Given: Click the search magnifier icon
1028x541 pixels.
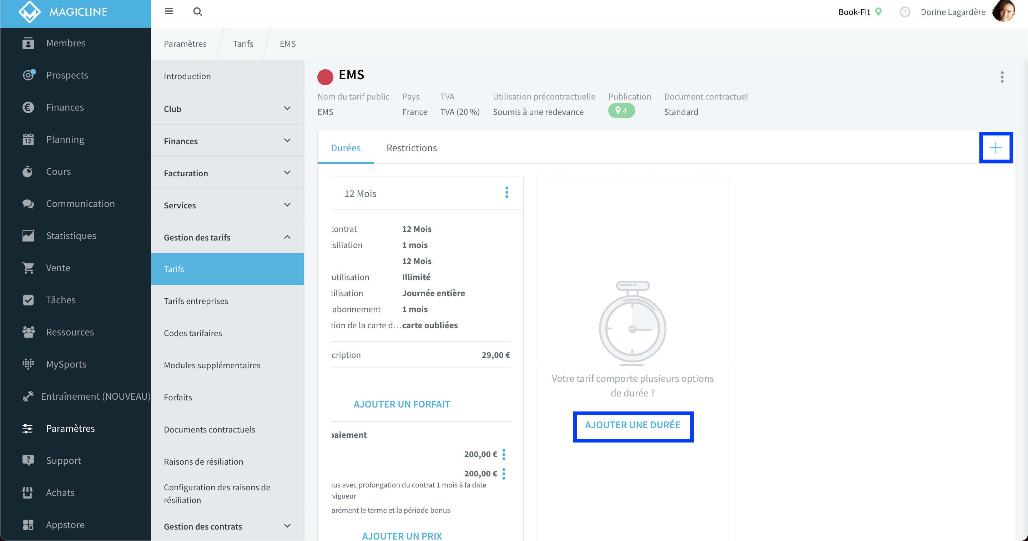Looking at the screenshot, I should (x=197, y=11).
